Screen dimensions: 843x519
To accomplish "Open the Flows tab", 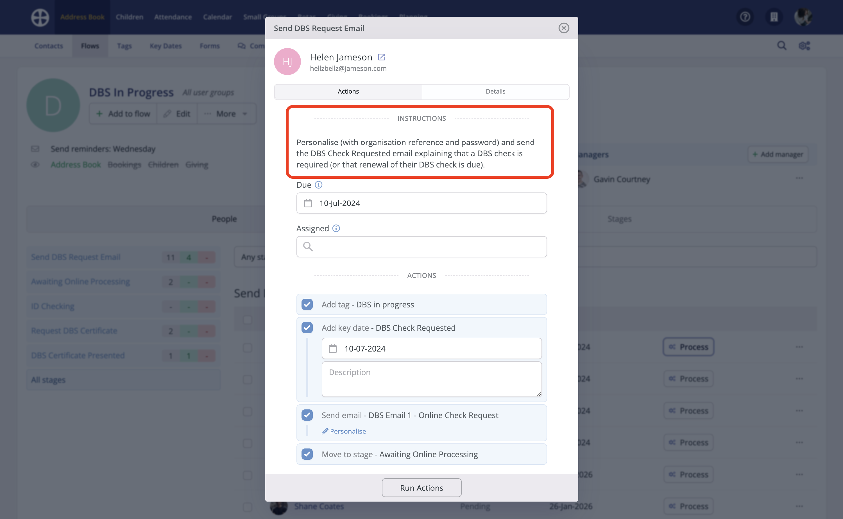I will click(x=90, y=46).
